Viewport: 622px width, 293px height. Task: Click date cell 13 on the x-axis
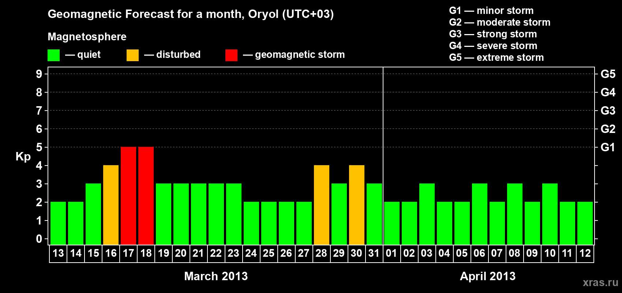(x=58, y=253)
